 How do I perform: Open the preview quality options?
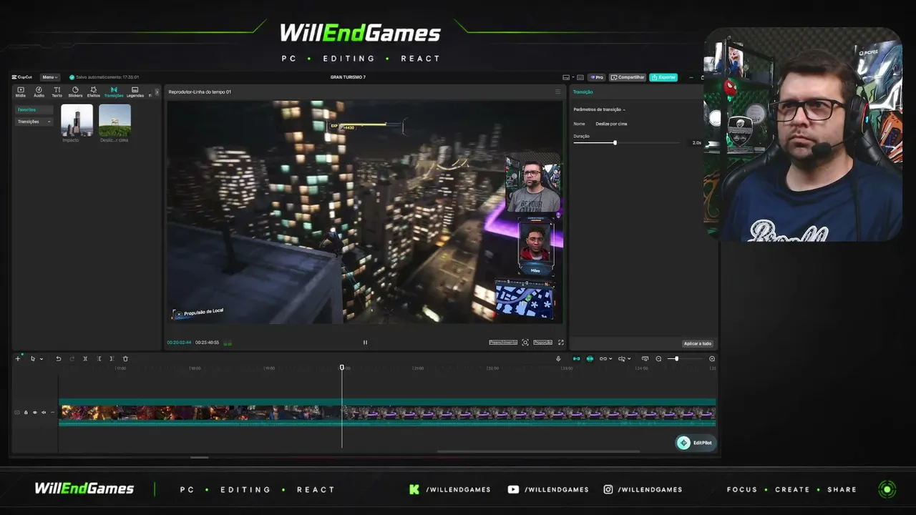tap(503, 343)
